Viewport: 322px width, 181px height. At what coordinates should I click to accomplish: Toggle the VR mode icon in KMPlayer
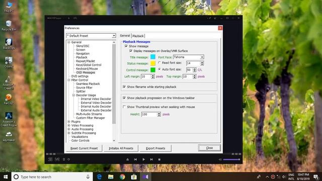[x=57, y=159]
